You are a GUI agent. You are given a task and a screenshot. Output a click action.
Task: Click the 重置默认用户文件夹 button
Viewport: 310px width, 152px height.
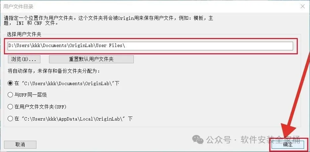tap(91, 59)
